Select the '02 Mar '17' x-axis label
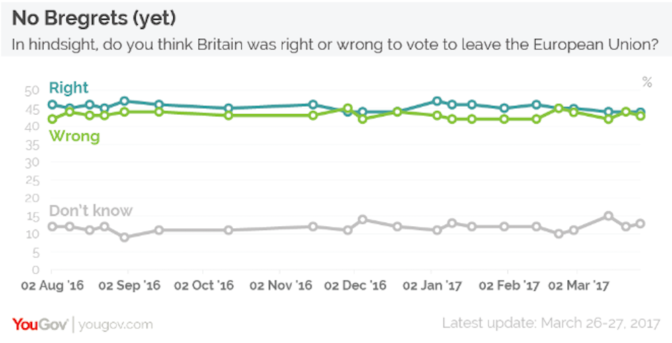Image resolution: width=672 pixels, height=343 pixels. pos(579,286)
